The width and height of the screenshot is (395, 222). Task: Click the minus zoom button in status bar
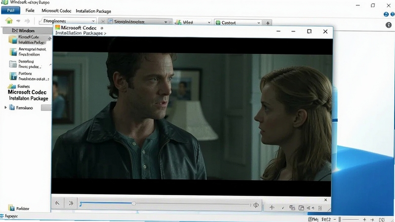[335, 220]
